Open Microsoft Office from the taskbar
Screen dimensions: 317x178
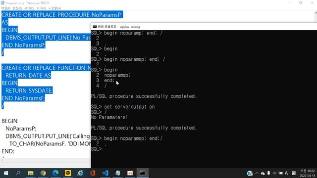point(93,173)
